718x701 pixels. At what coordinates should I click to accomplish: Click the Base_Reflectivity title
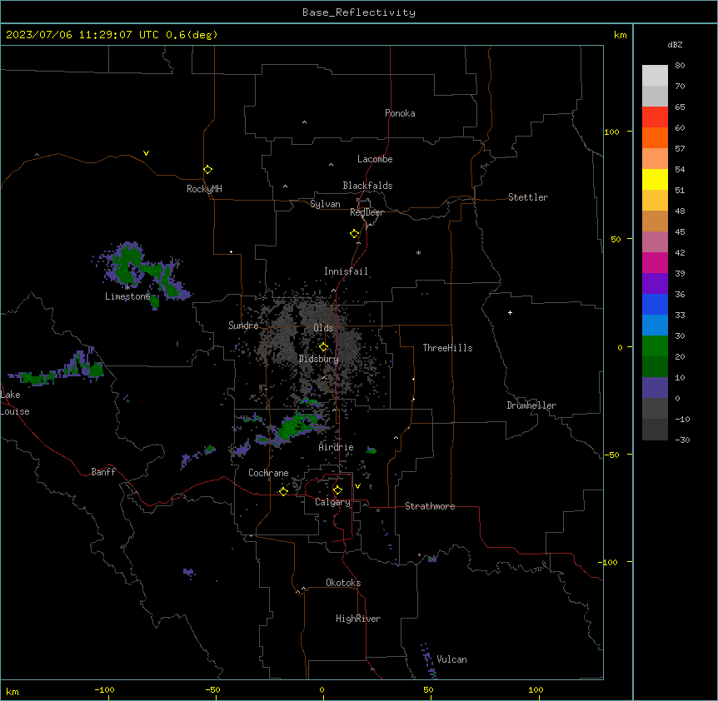(x=359, y=12)
